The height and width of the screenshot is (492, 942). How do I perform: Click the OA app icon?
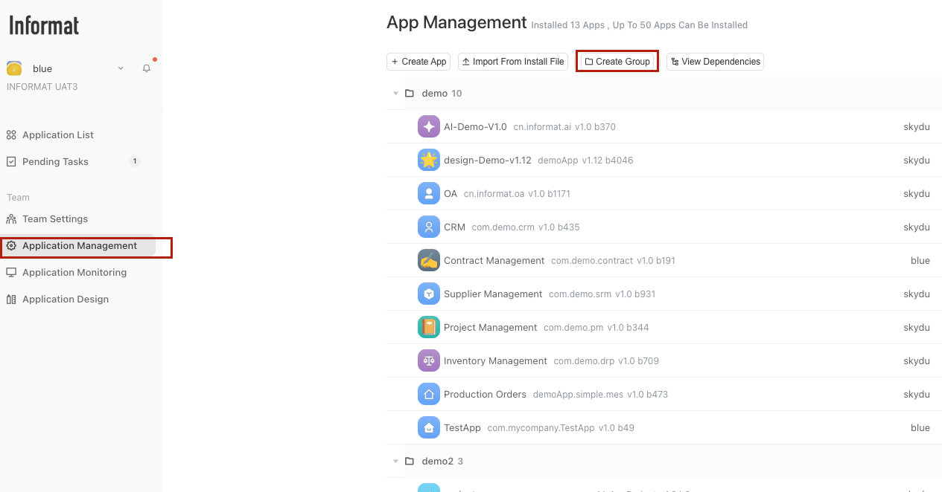(429, 194)
